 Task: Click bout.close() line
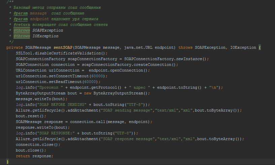[x=31, y=150]
